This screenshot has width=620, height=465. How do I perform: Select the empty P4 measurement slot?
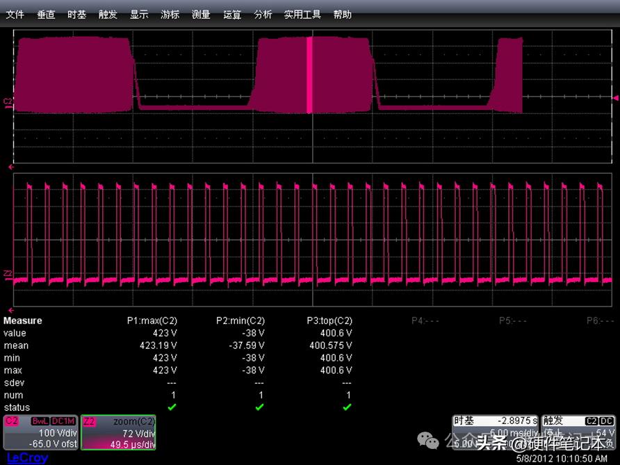[427, 321]
